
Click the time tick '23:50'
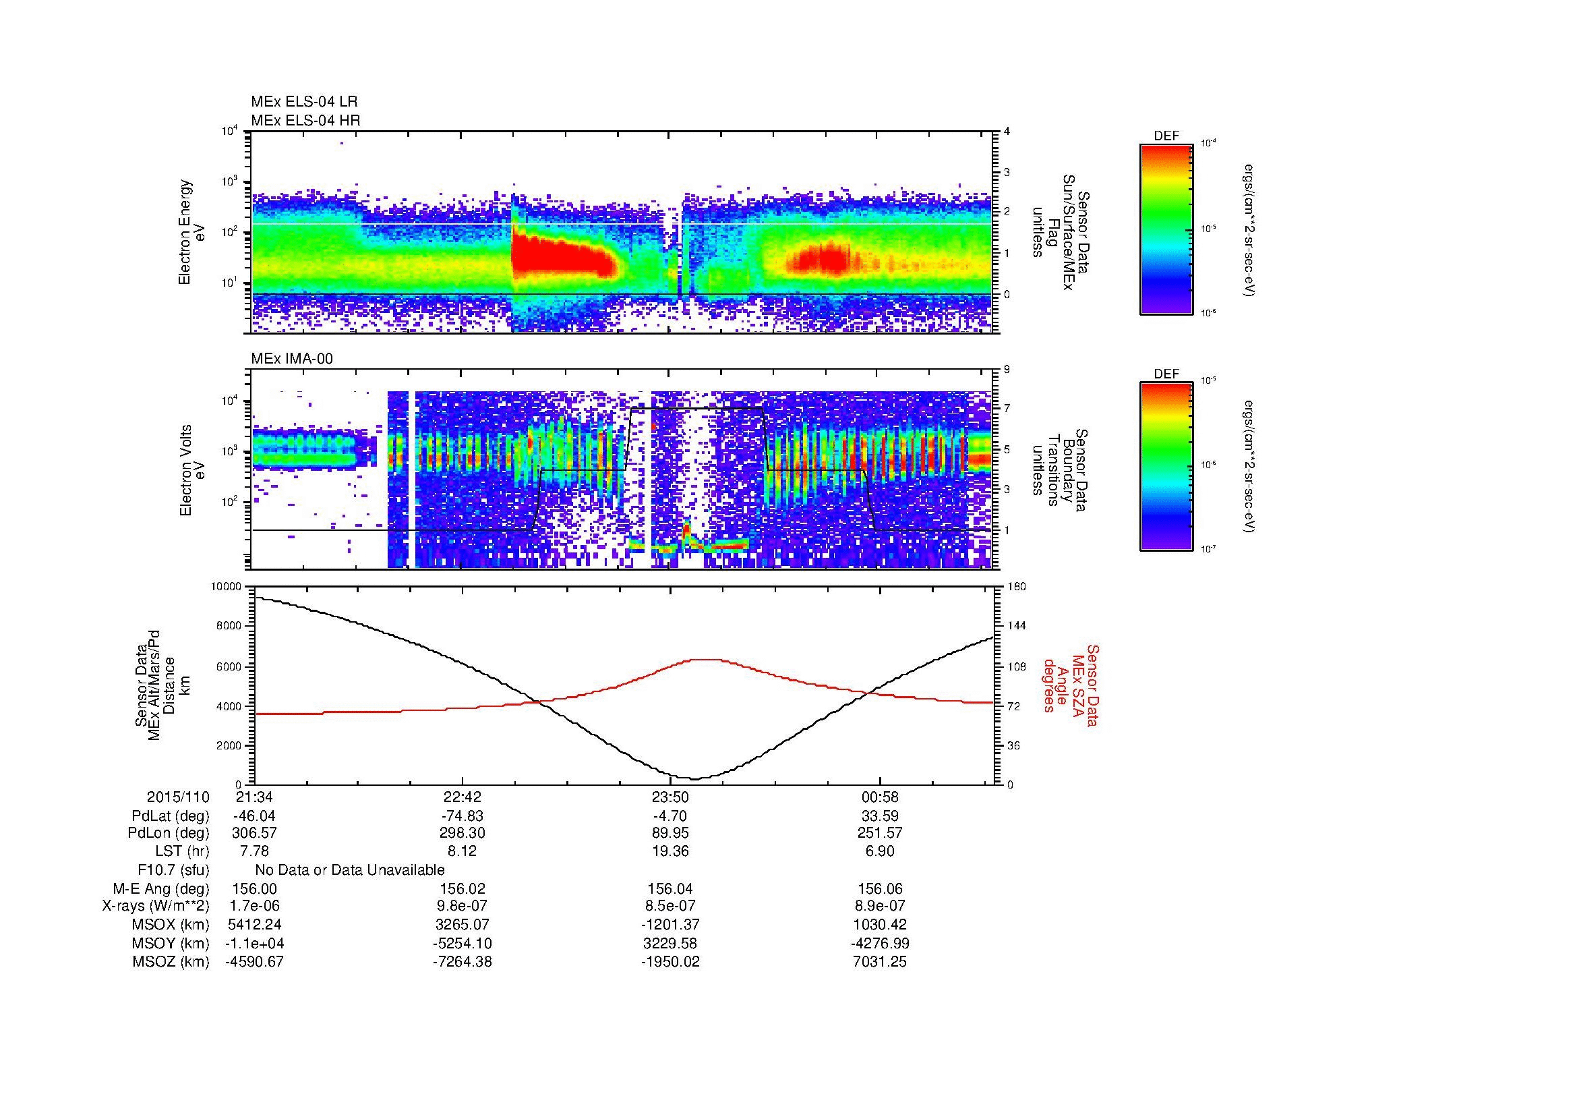[x=670, y=797]
